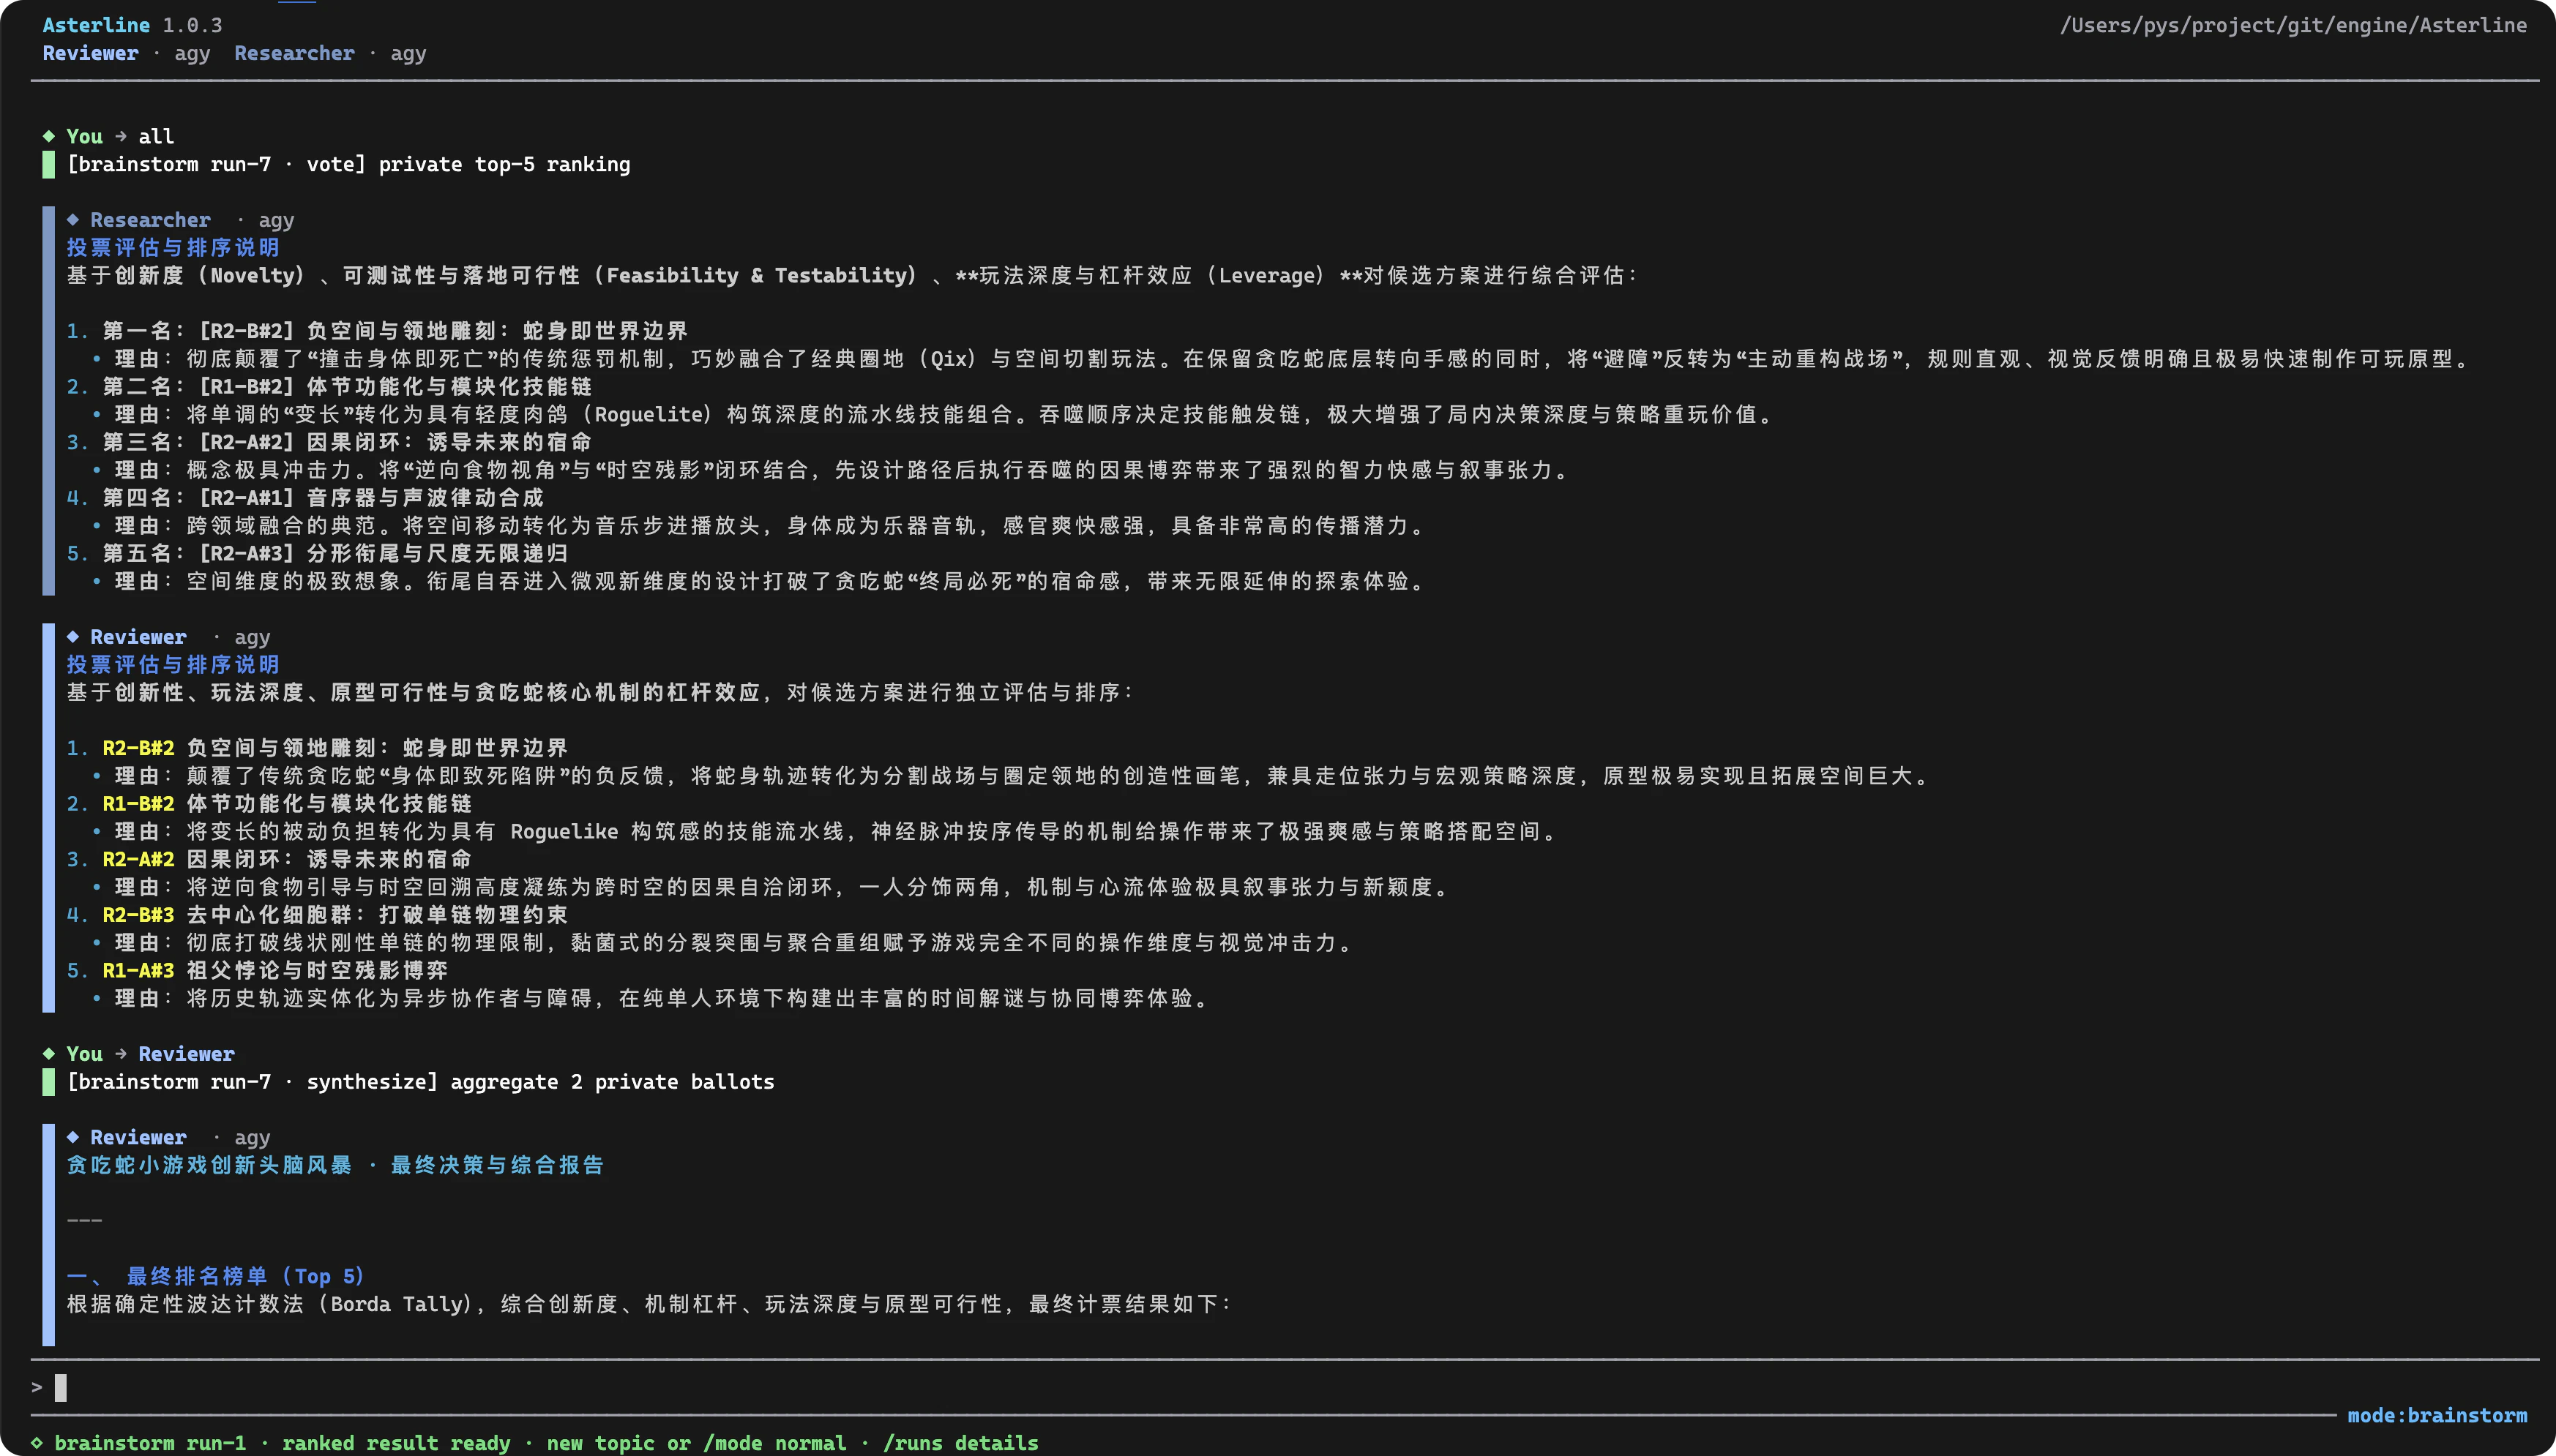Screen dimensions: 2556x1456
Task: Click the reason line beginning "将历史轨迹实体化"
Action: pyautogui.click(x=662, y=998)
